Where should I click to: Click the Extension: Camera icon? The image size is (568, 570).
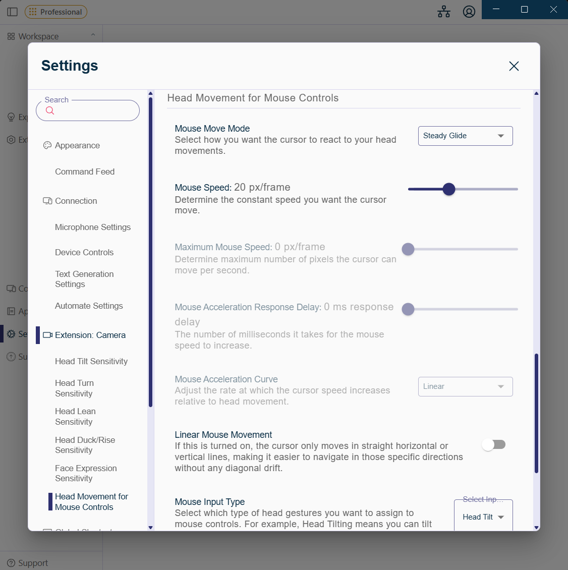coord(47,335)
